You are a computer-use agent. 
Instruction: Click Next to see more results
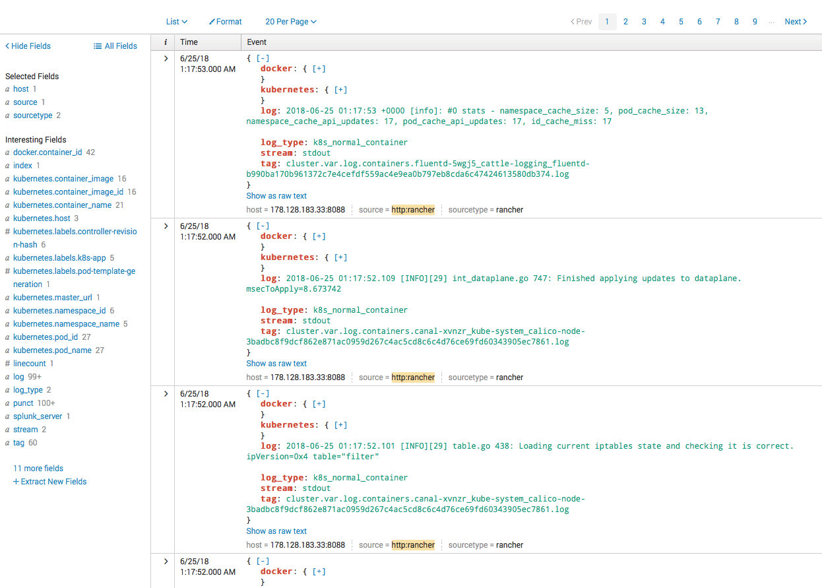pyautogui.click(x=795, y=21)
